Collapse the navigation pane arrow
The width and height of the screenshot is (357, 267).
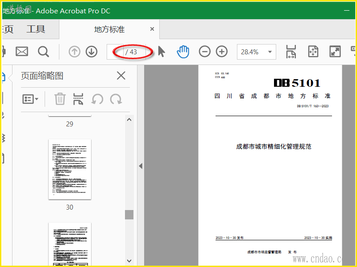click(x=141, y=166)
